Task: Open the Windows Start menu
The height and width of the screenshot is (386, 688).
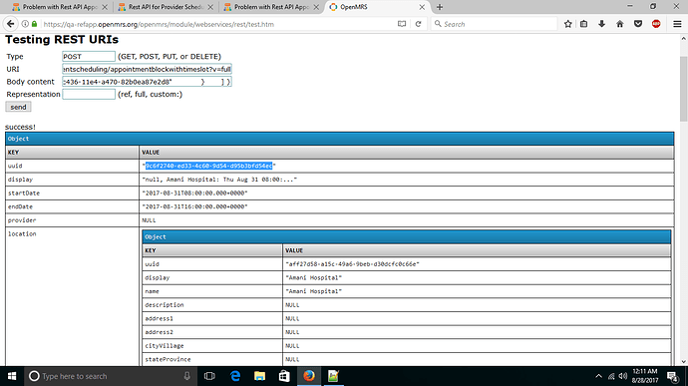Action: coord(12,376)
